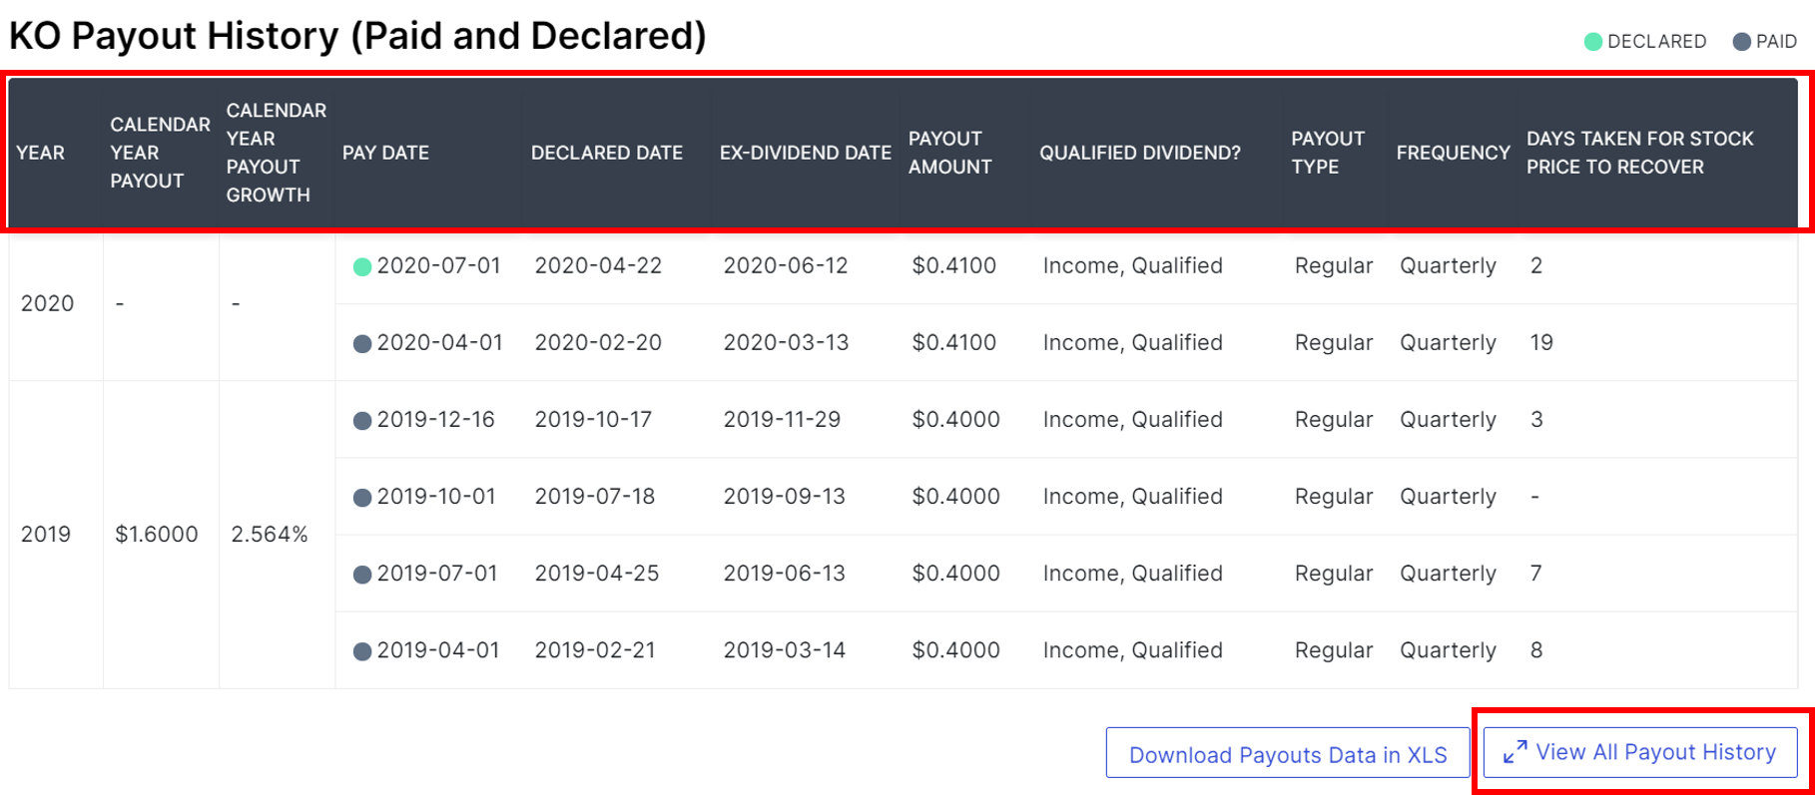
Task: Click the $0.4000 amount in 2019-12-16 row
Action: coord(955,419)
